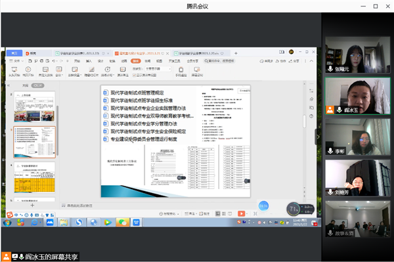Click the slide thumbnail panel scrollbar

tap(58, 131)
